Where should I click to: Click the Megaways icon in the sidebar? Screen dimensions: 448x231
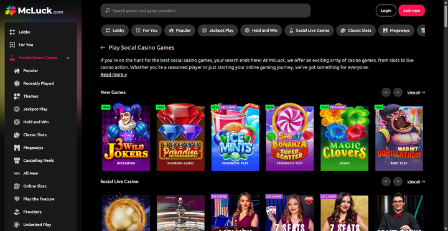pos(17,148)
